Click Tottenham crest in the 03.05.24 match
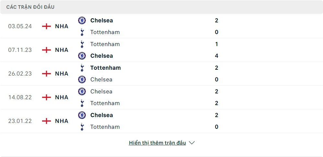 tap(82, 32)
